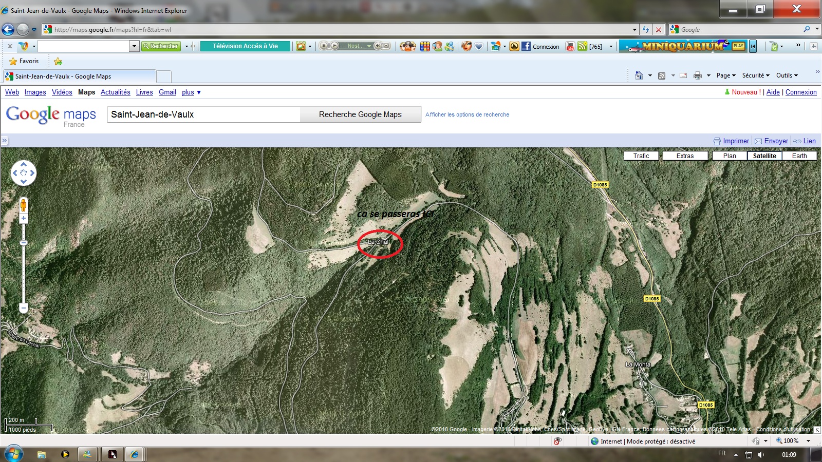
Task: Click the printer icon in command bar
Action: tap(697, 75)
